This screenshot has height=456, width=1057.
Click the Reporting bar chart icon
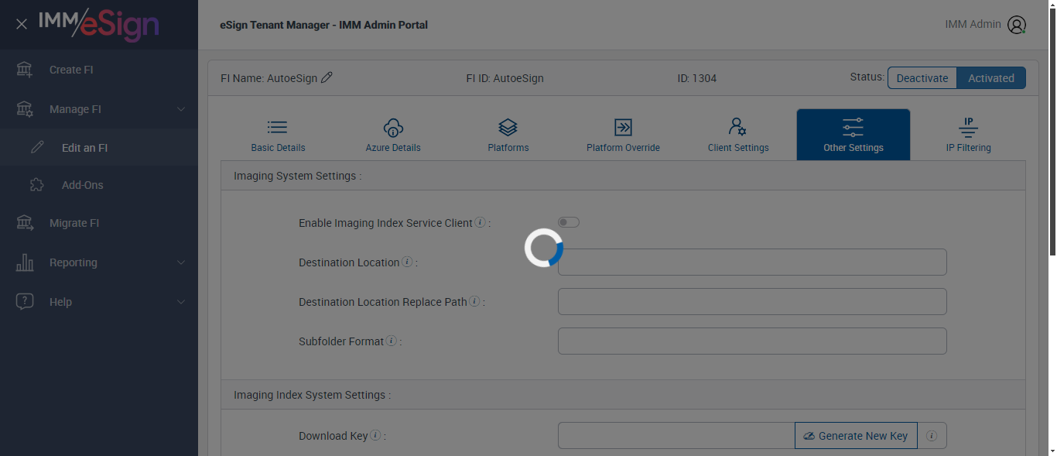(x=25, y=262)
